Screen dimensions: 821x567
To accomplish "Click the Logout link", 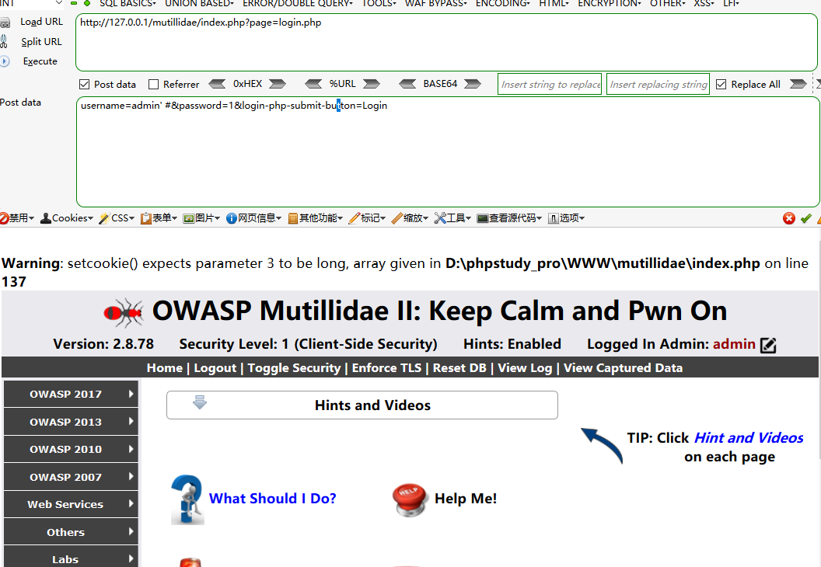I will (215, 367).
